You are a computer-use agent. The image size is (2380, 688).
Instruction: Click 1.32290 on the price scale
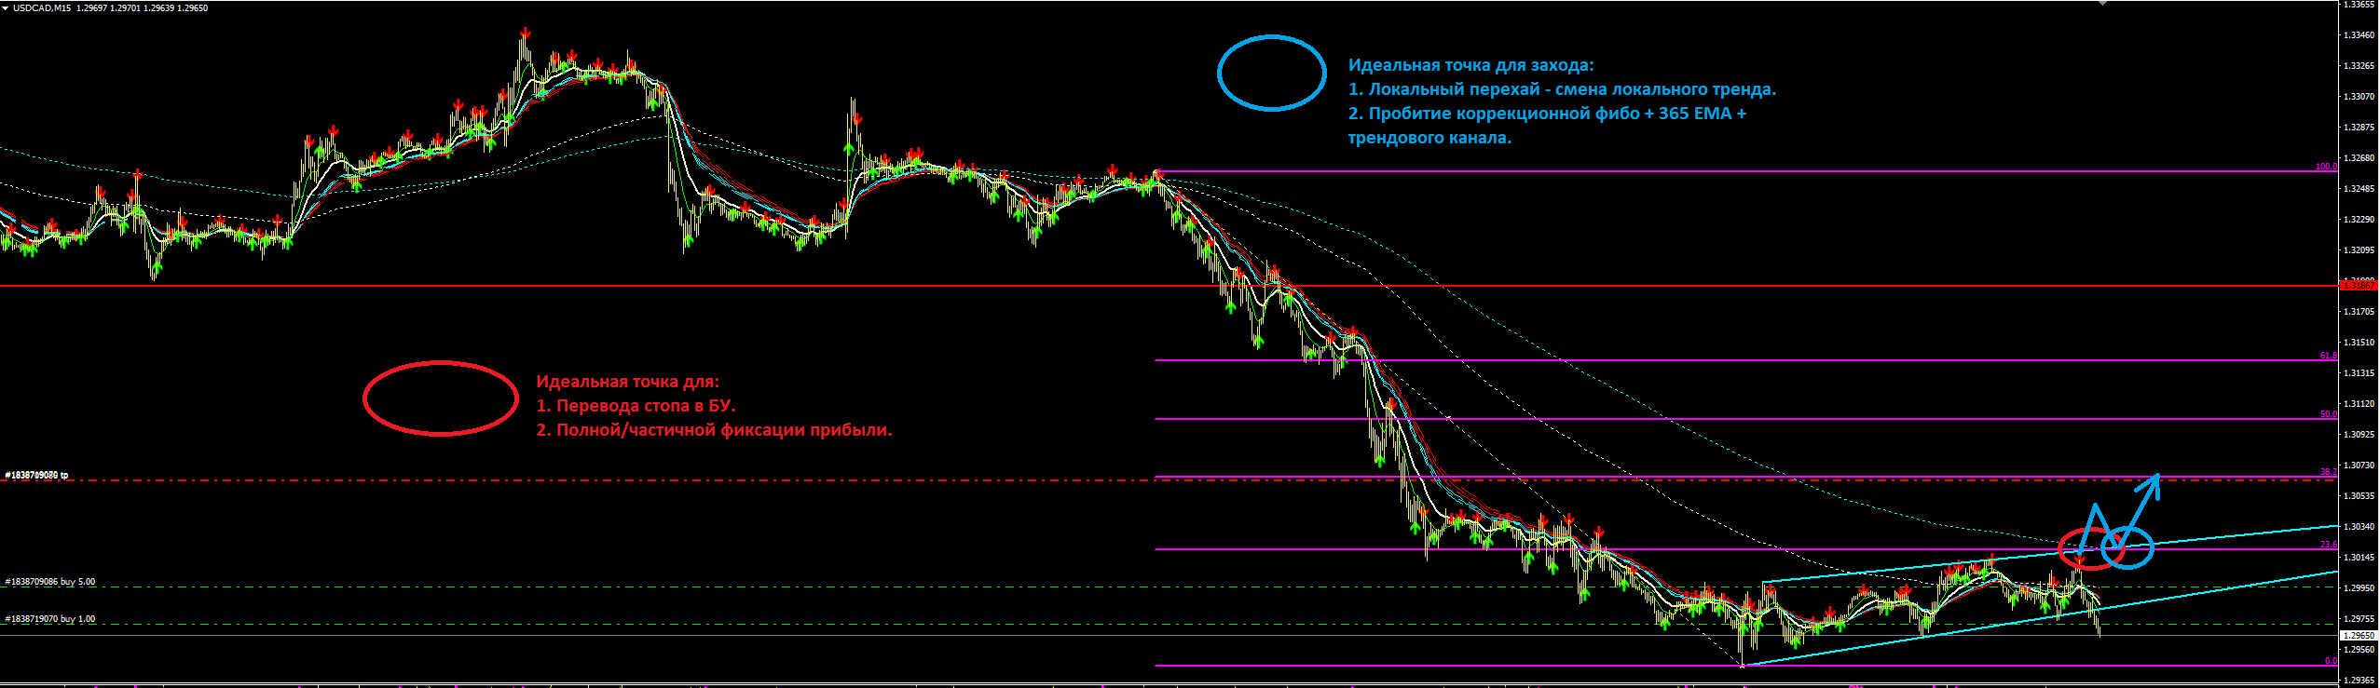(x=2359, y=220)
